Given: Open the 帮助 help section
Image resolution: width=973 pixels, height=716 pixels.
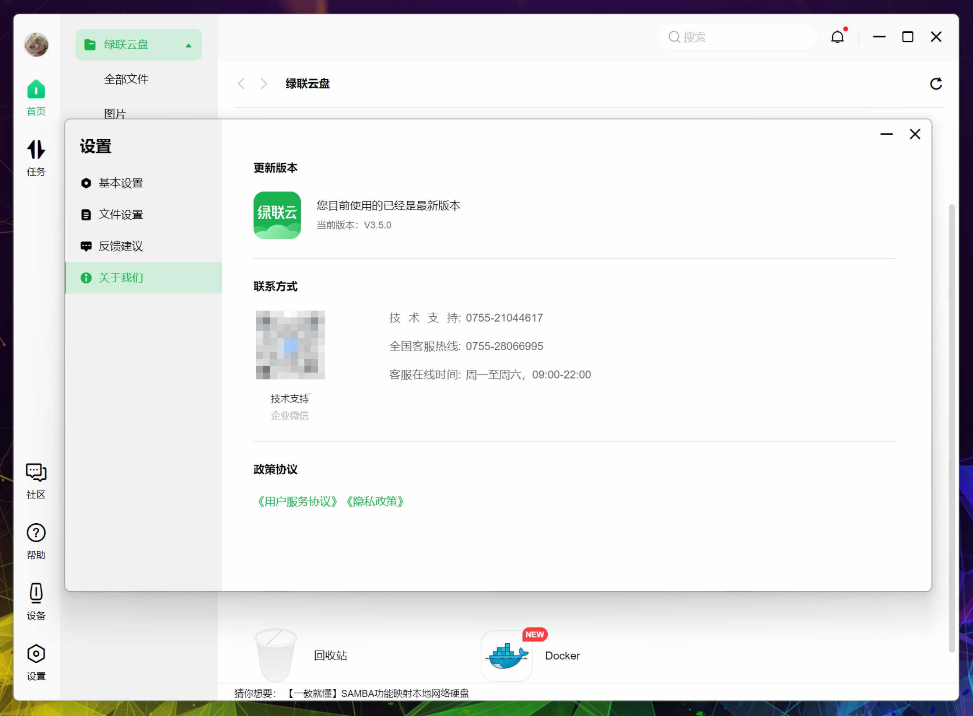Looking at the screenshot, I should (36, 541).
